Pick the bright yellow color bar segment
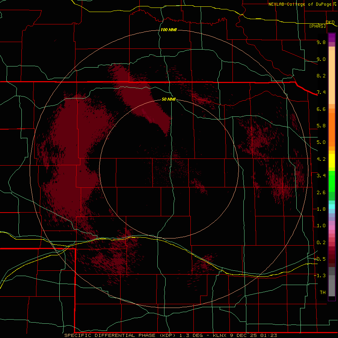 point(332,161)
